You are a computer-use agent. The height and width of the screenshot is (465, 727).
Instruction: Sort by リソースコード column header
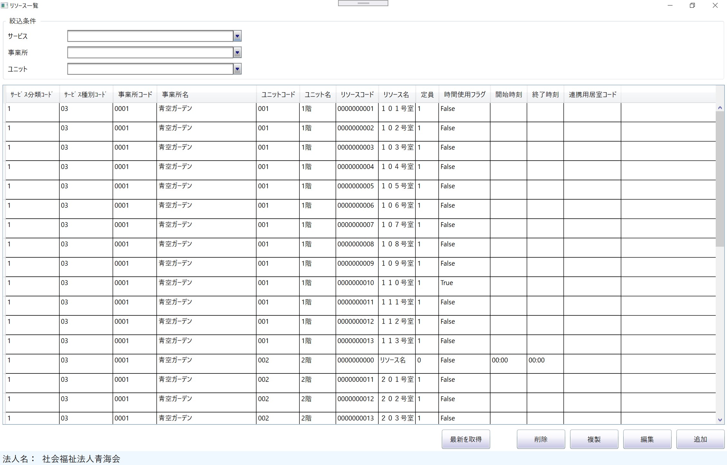click(357, 94)
